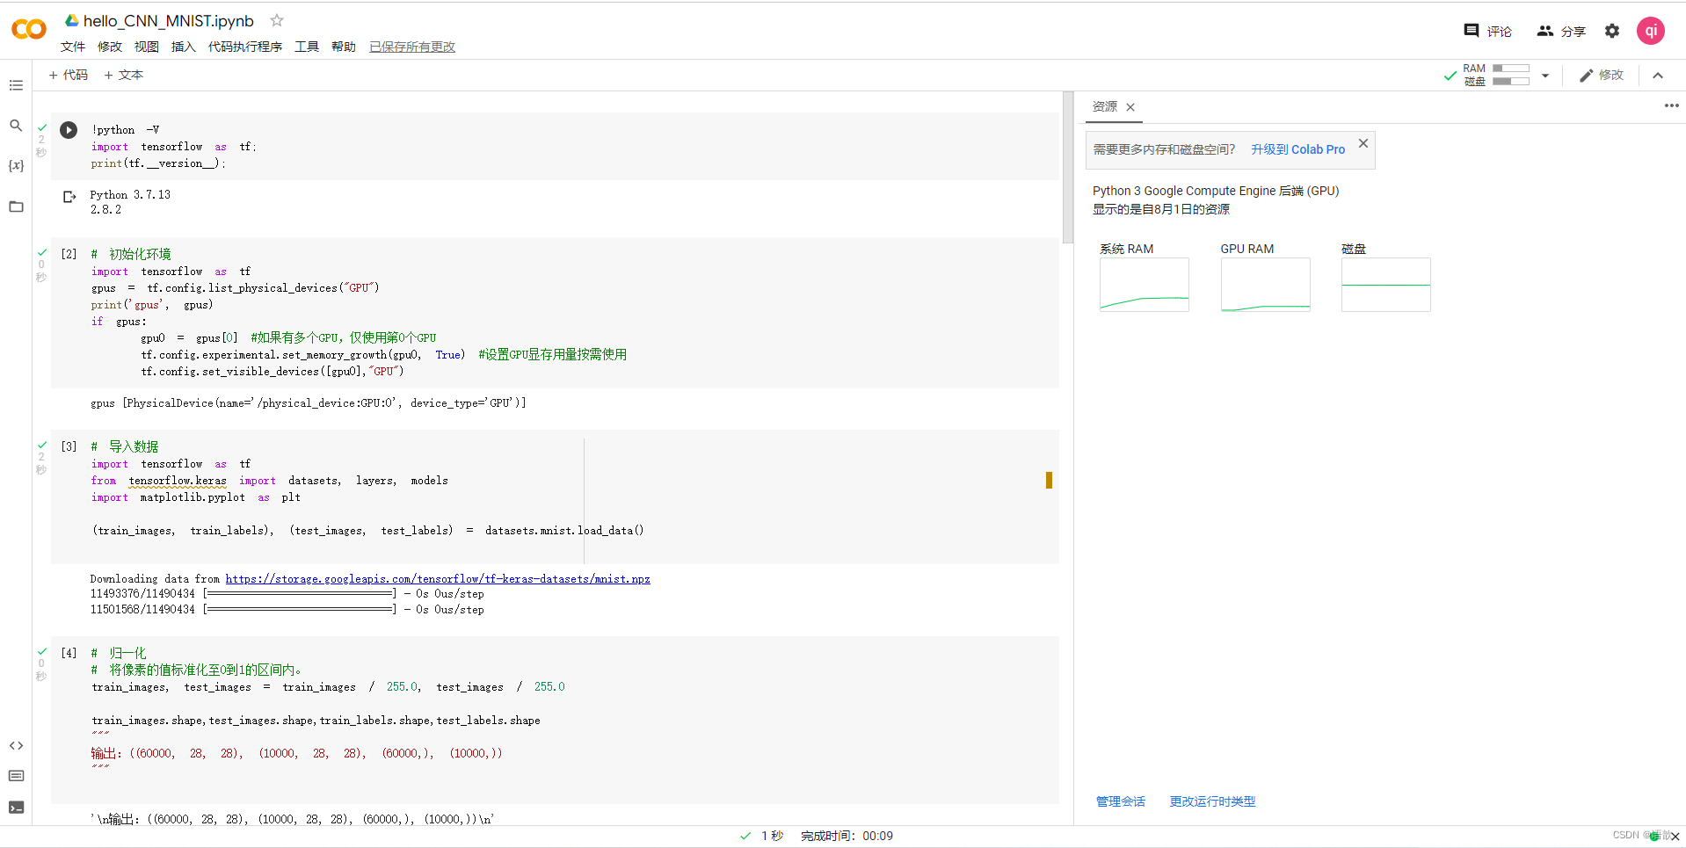Open the code snippets panel
1686x848 pixels.
coord(16,745)
